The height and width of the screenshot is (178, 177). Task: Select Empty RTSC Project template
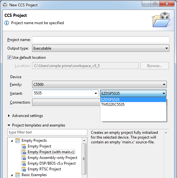[x=44, y=169]
